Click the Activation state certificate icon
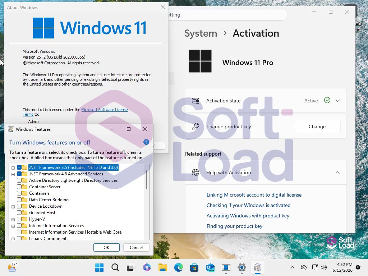368x276 pixels. pyautogui.click(x=195, y=101)
